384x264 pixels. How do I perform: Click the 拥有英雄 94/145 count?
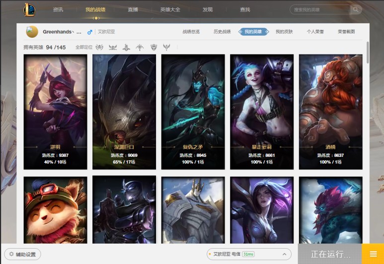[x=45, y=47]
